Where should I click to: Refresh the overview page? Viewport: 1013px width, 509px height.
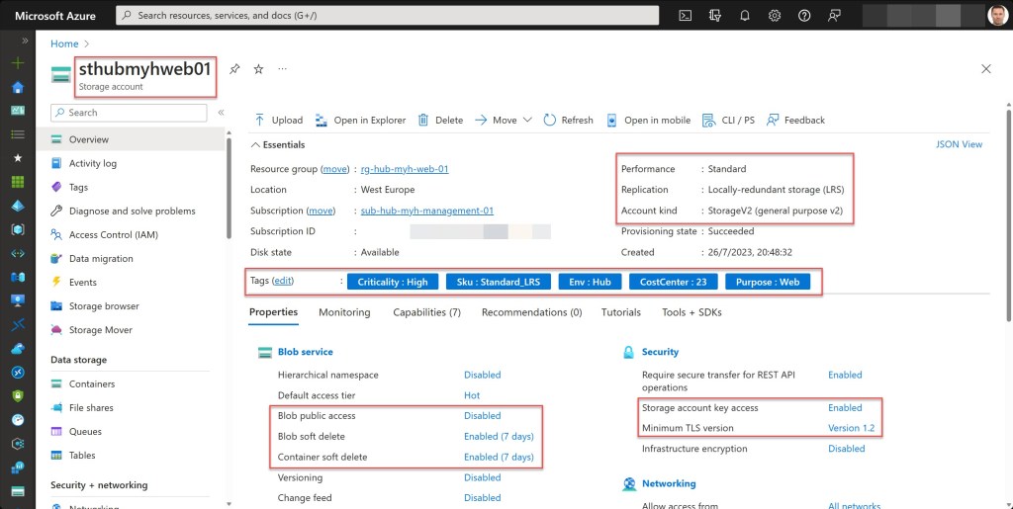pyautogui.click(x=568, y=121)
